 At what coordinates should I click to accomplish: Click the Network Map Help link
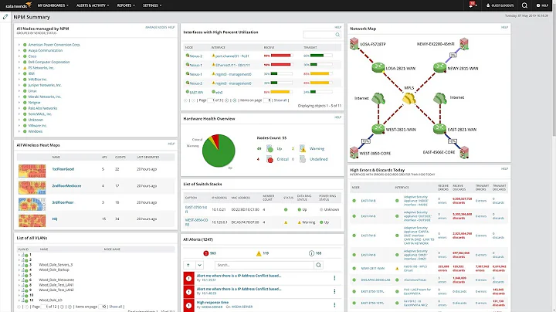pyautogui.click(x=504, y=27)
